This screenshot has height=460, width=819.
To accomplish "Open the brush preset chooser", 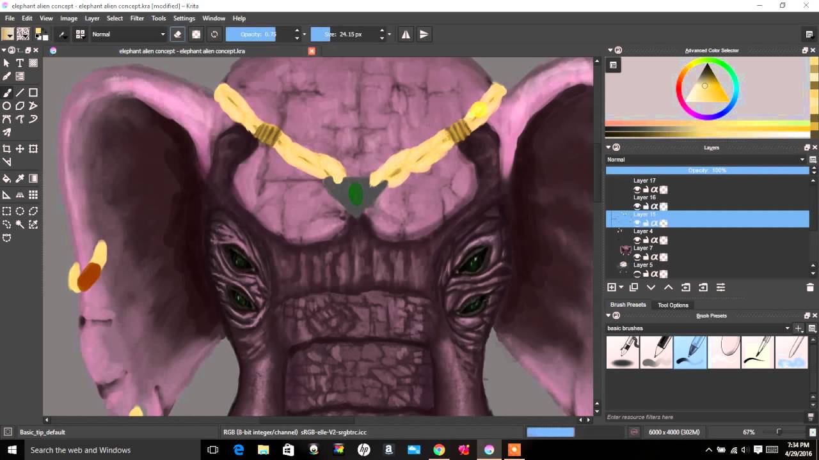I will pos(80,34).
